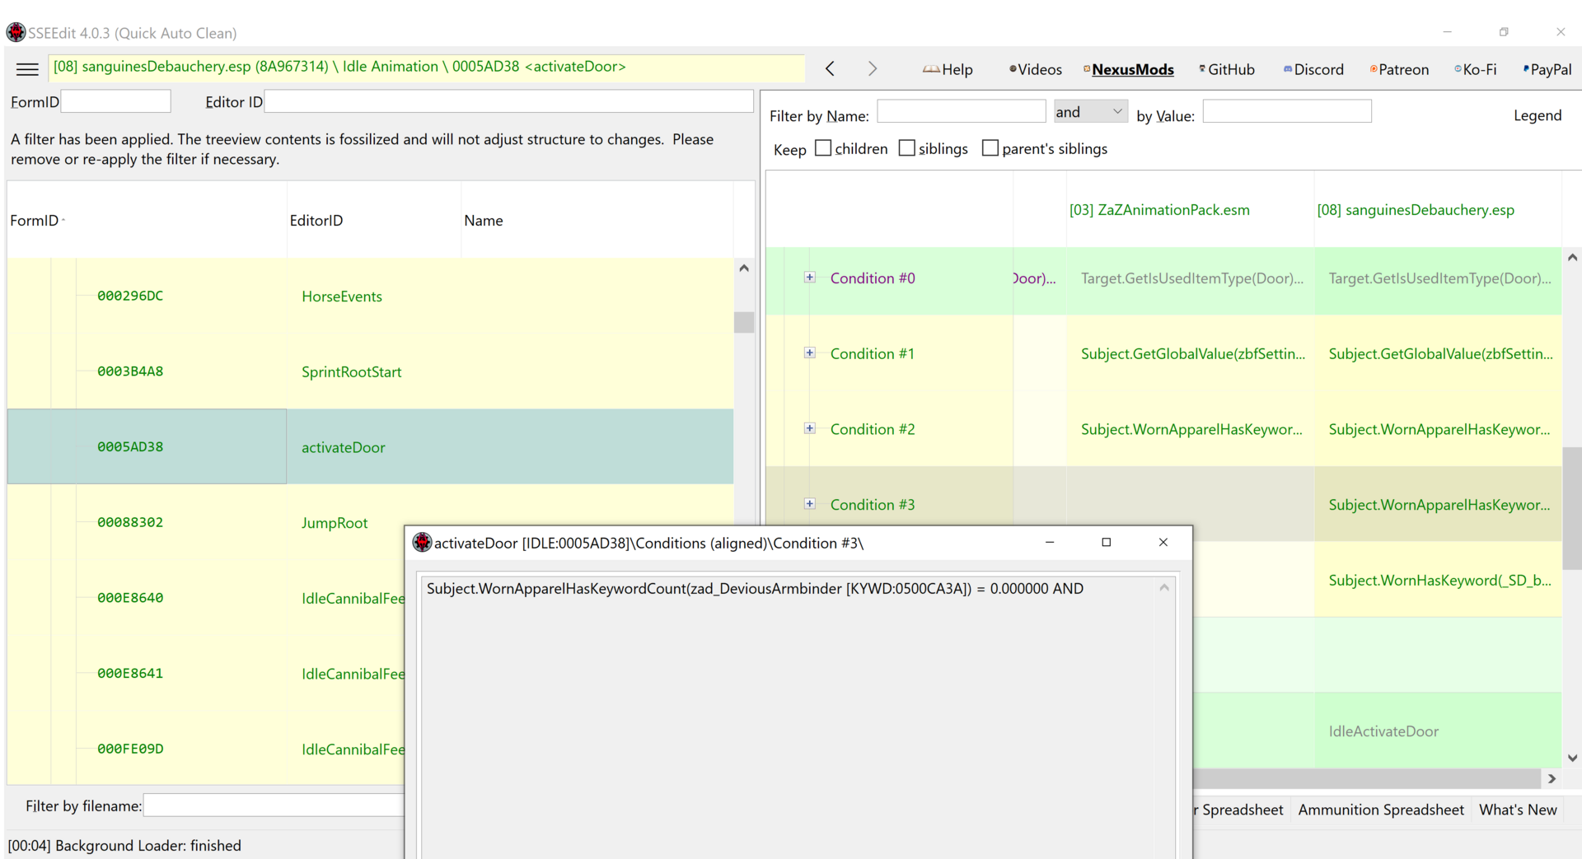
Task: Expand Condition #1 row
Action: coord(810,352)
